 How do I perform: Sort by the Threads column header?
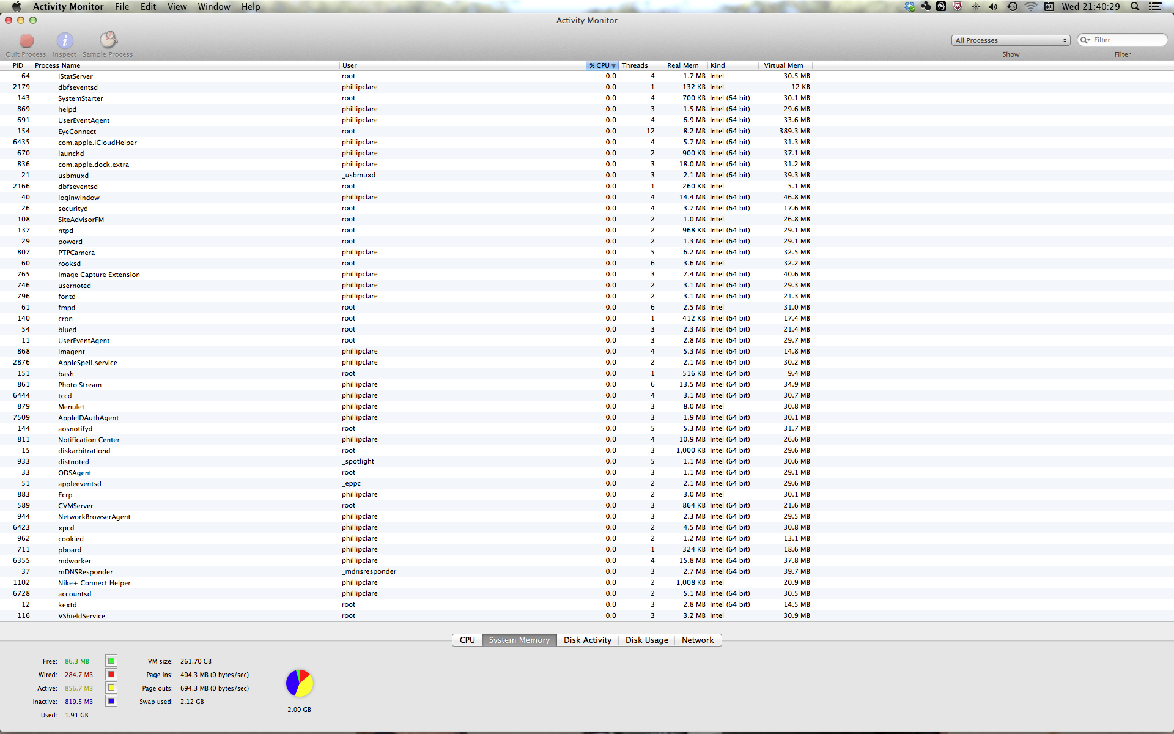638,65
